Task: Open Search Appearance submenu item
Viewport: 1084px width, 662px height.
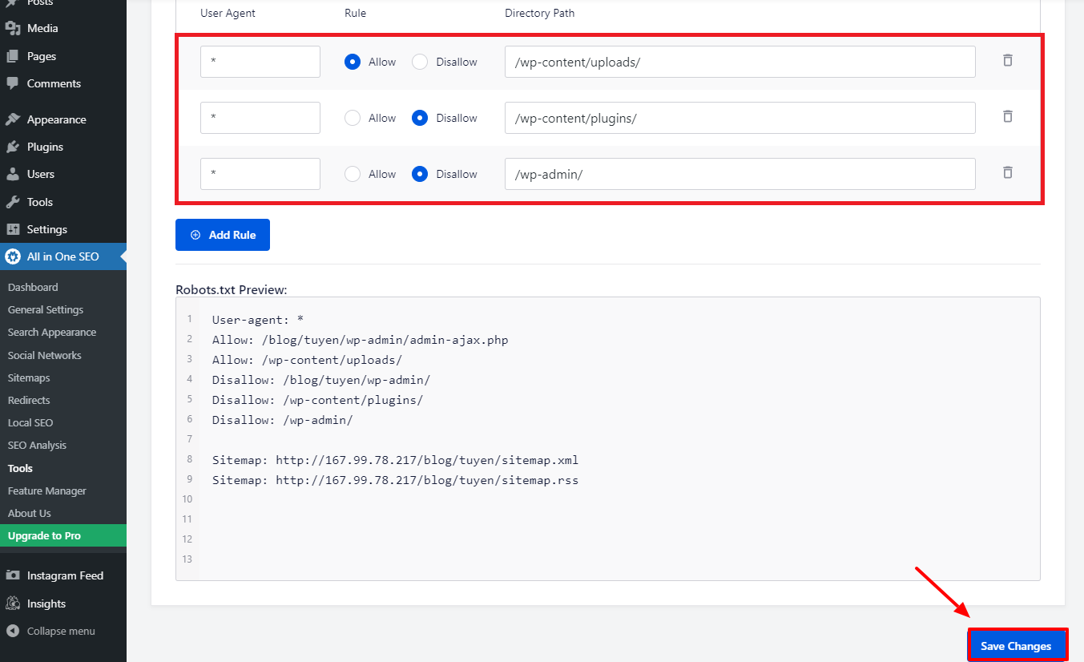Action: click(52, 332)
